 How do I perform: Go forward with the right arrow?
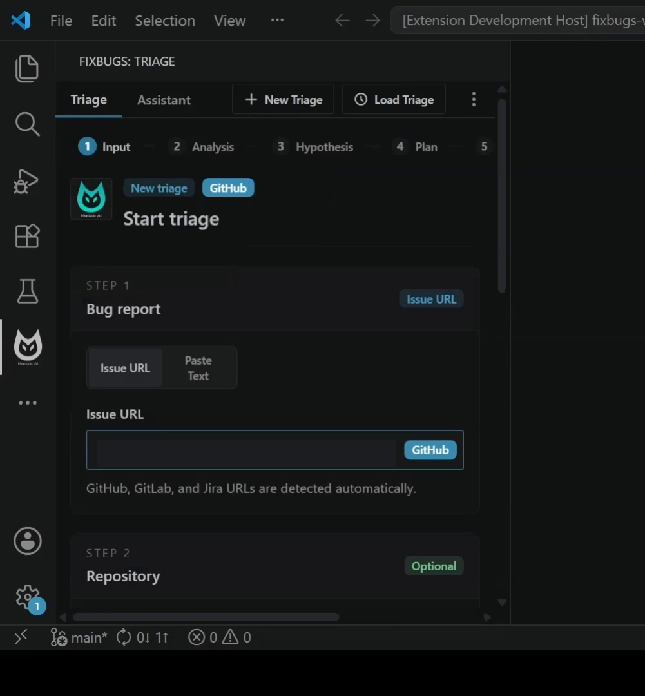(x=372, y=21)
